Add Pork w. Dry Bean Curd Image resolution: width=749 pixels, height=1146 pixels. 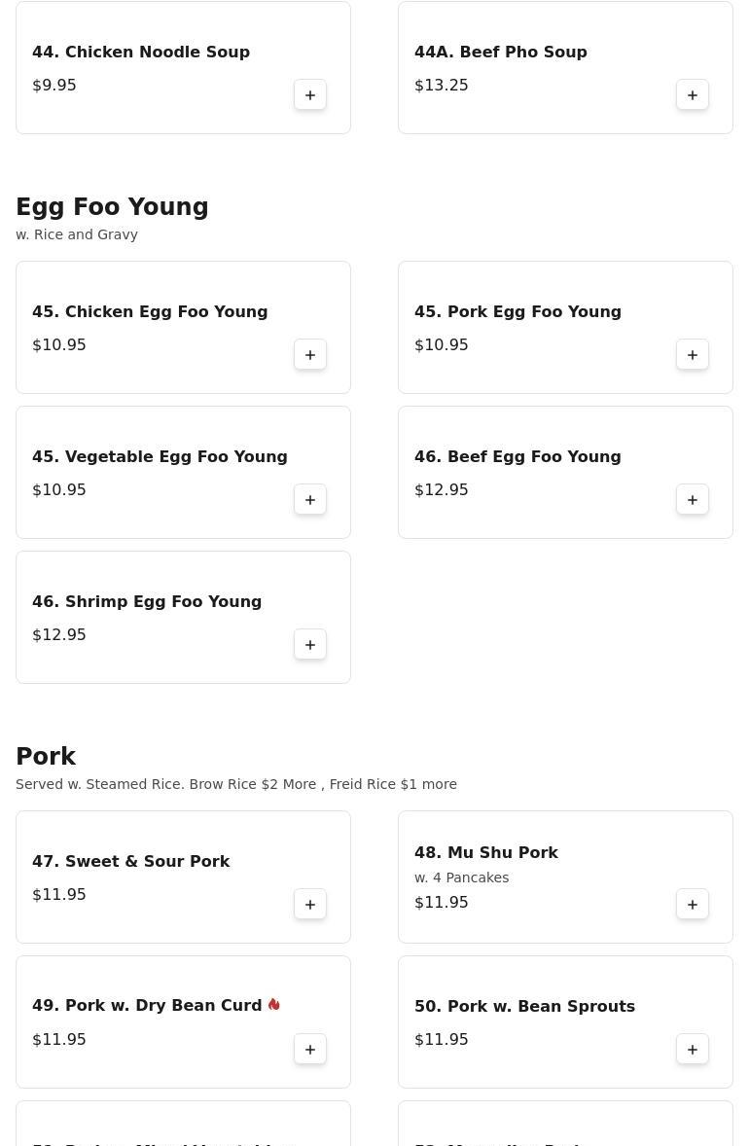[310, 1050]
